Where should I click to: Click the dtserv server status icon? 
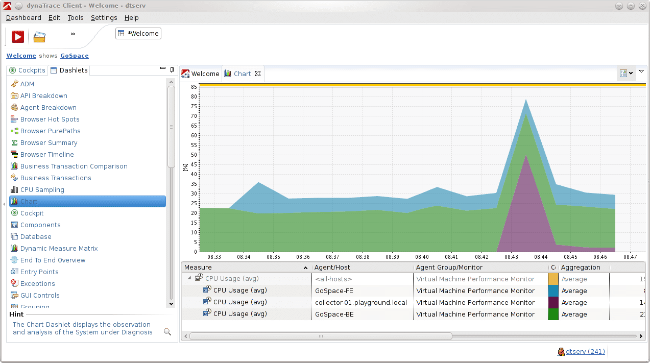pyautogui.click(x=561, y=351)
